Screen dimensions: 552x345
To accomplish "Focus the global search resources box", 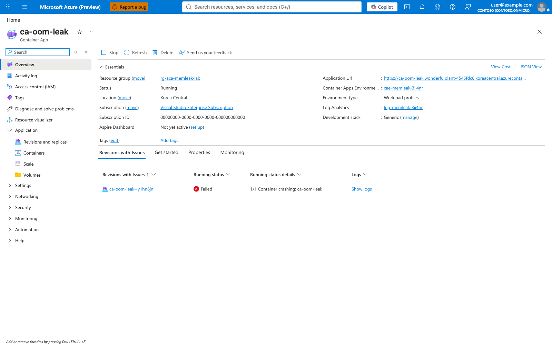I will click(x=272, y=7).
